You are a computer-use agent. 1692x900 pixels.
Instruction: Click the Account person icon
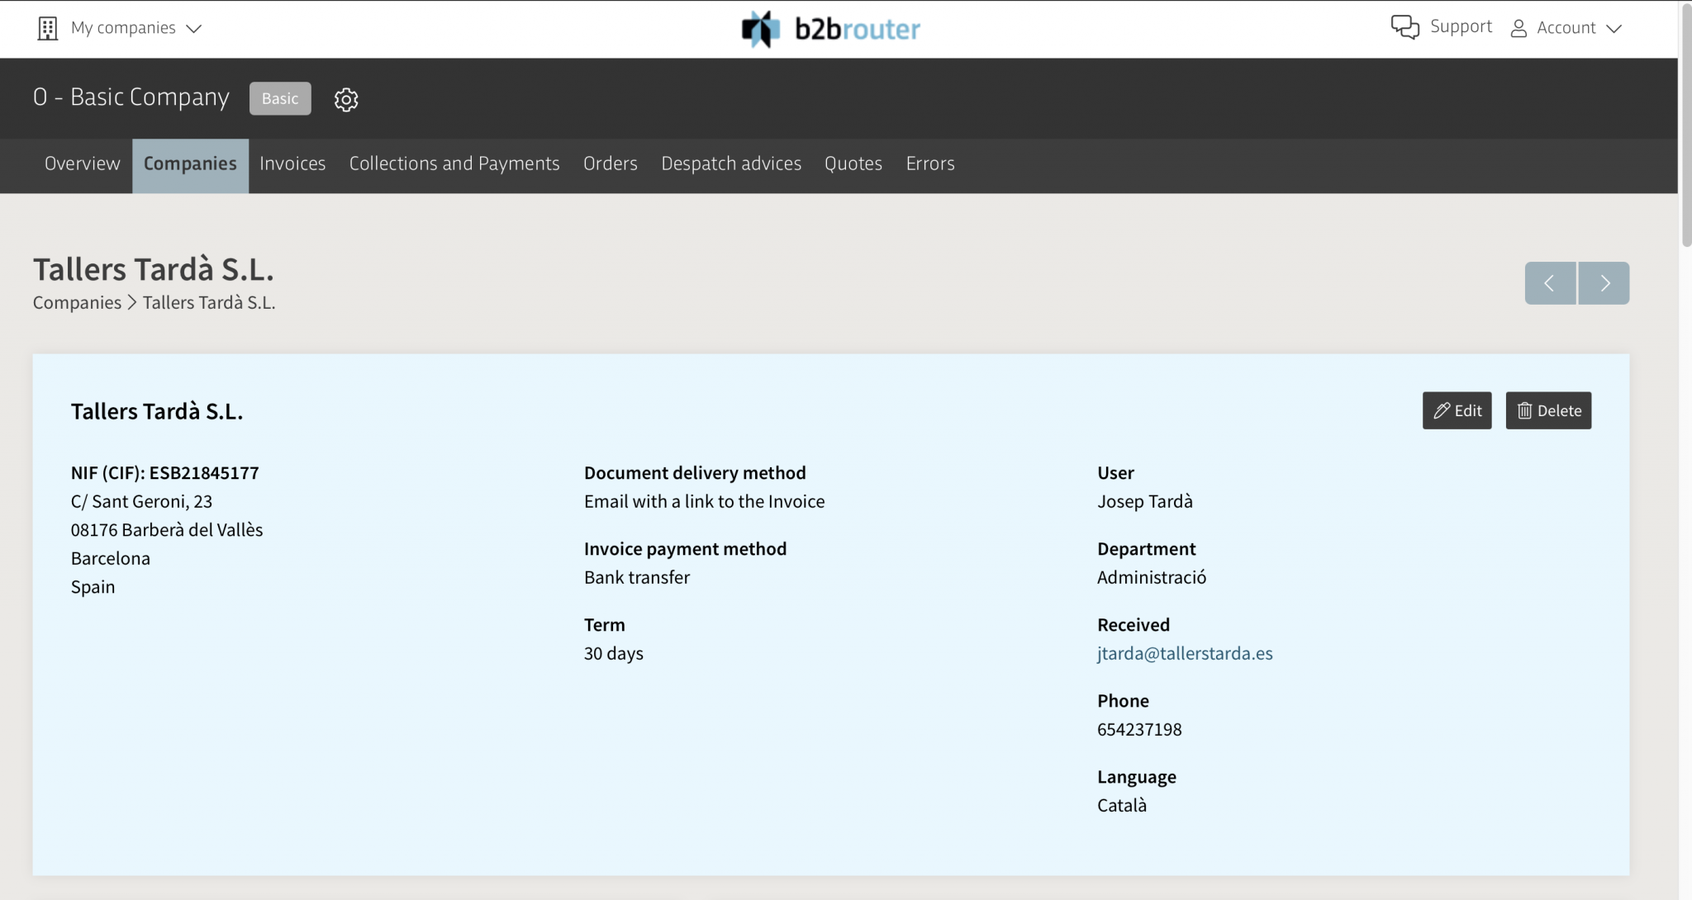pos(1519,29)
